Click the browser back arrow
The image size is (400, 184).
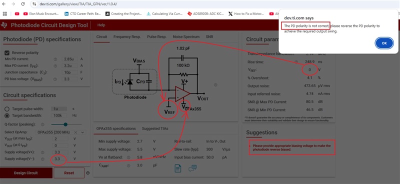click(x=4, y=4)
